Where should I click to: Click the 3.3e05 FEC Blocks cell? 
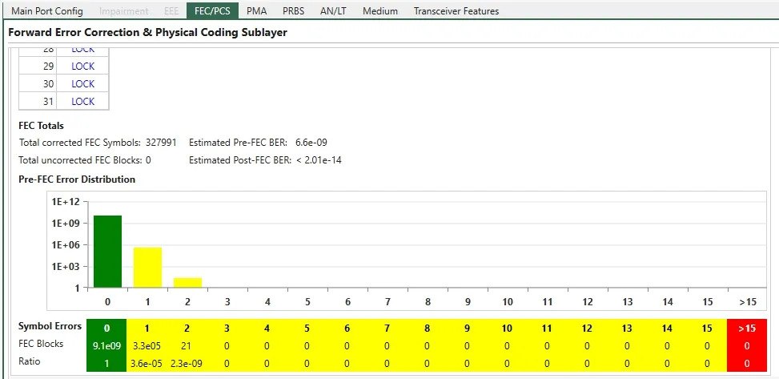147,345
